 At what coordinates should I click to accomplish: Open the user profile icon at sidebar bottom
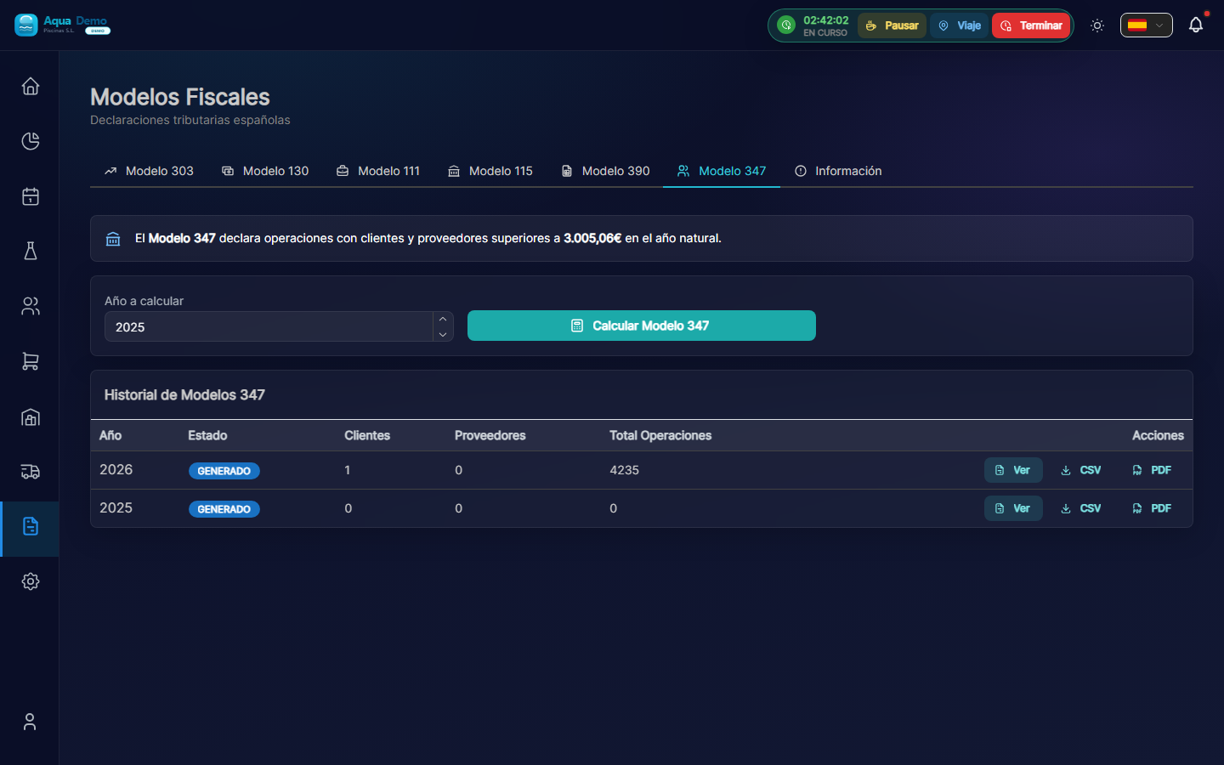point(30,722)
